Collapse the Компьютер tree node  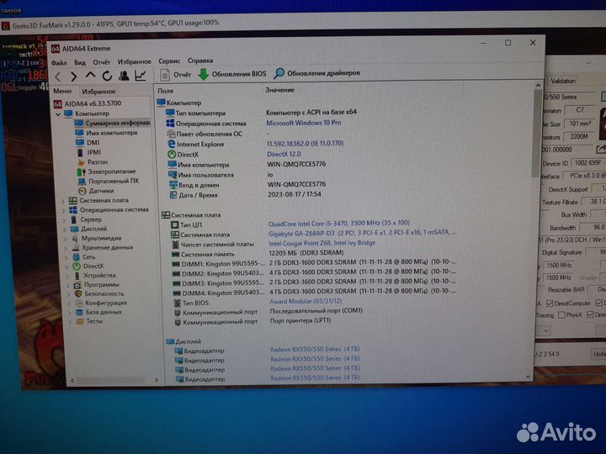tap(58, 114)
